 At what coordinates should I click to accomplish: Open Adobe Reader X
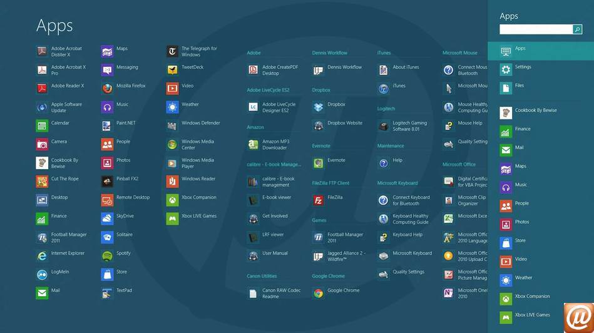(60, 88)
